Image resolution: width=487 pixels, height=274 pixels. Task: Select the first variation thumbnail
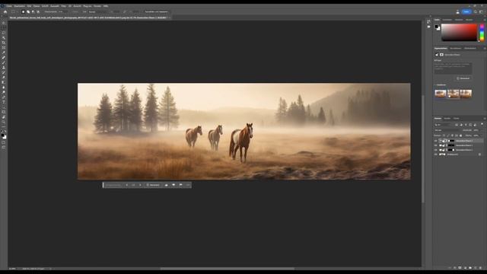(441, 94)
